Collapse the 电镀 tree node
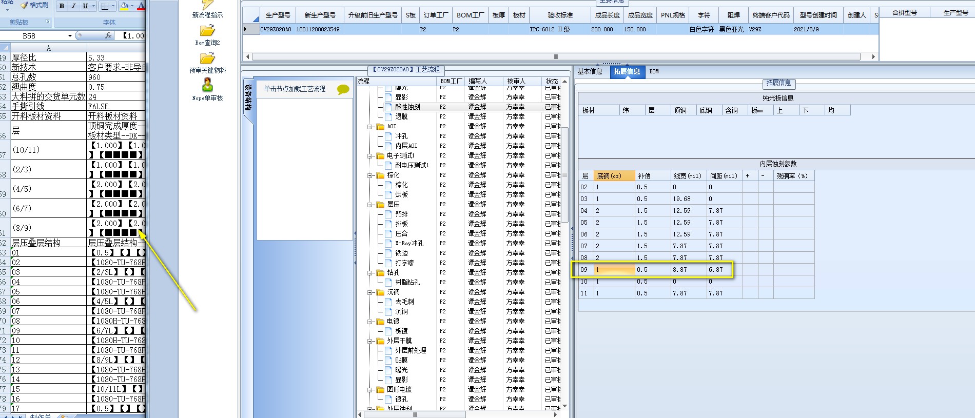The width and height of the screenshot is (975, 418). [x=370, y=322]
